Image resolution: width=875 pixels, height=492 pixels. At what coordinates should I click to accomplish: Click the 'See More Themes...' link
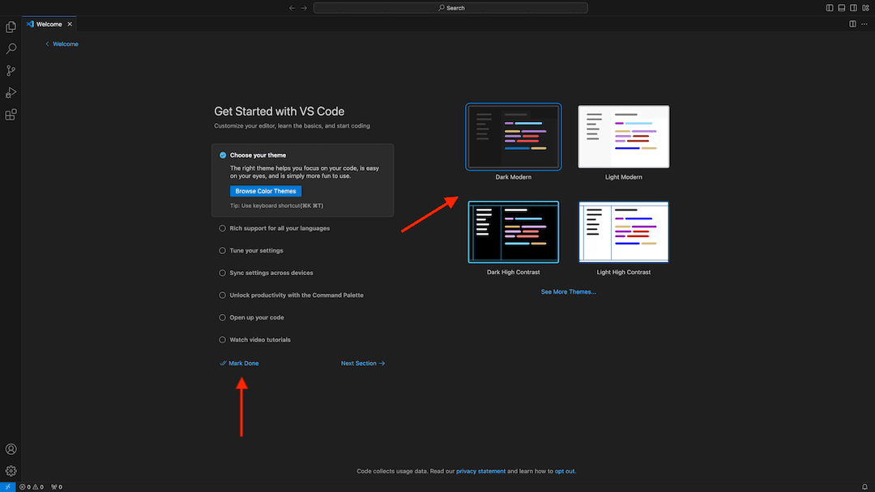(568, 291)
